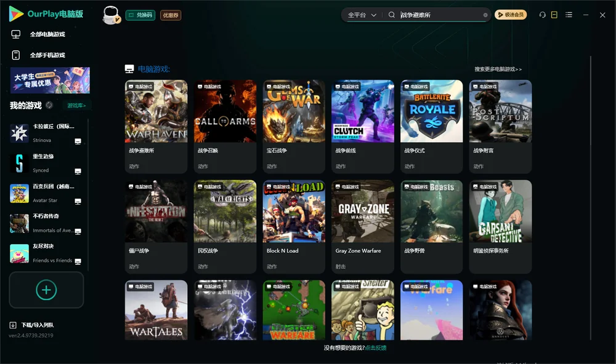Select 全部手机游戏 in the sidebar
This screenshot has height=364, width=616.
(x=47, y=55)
